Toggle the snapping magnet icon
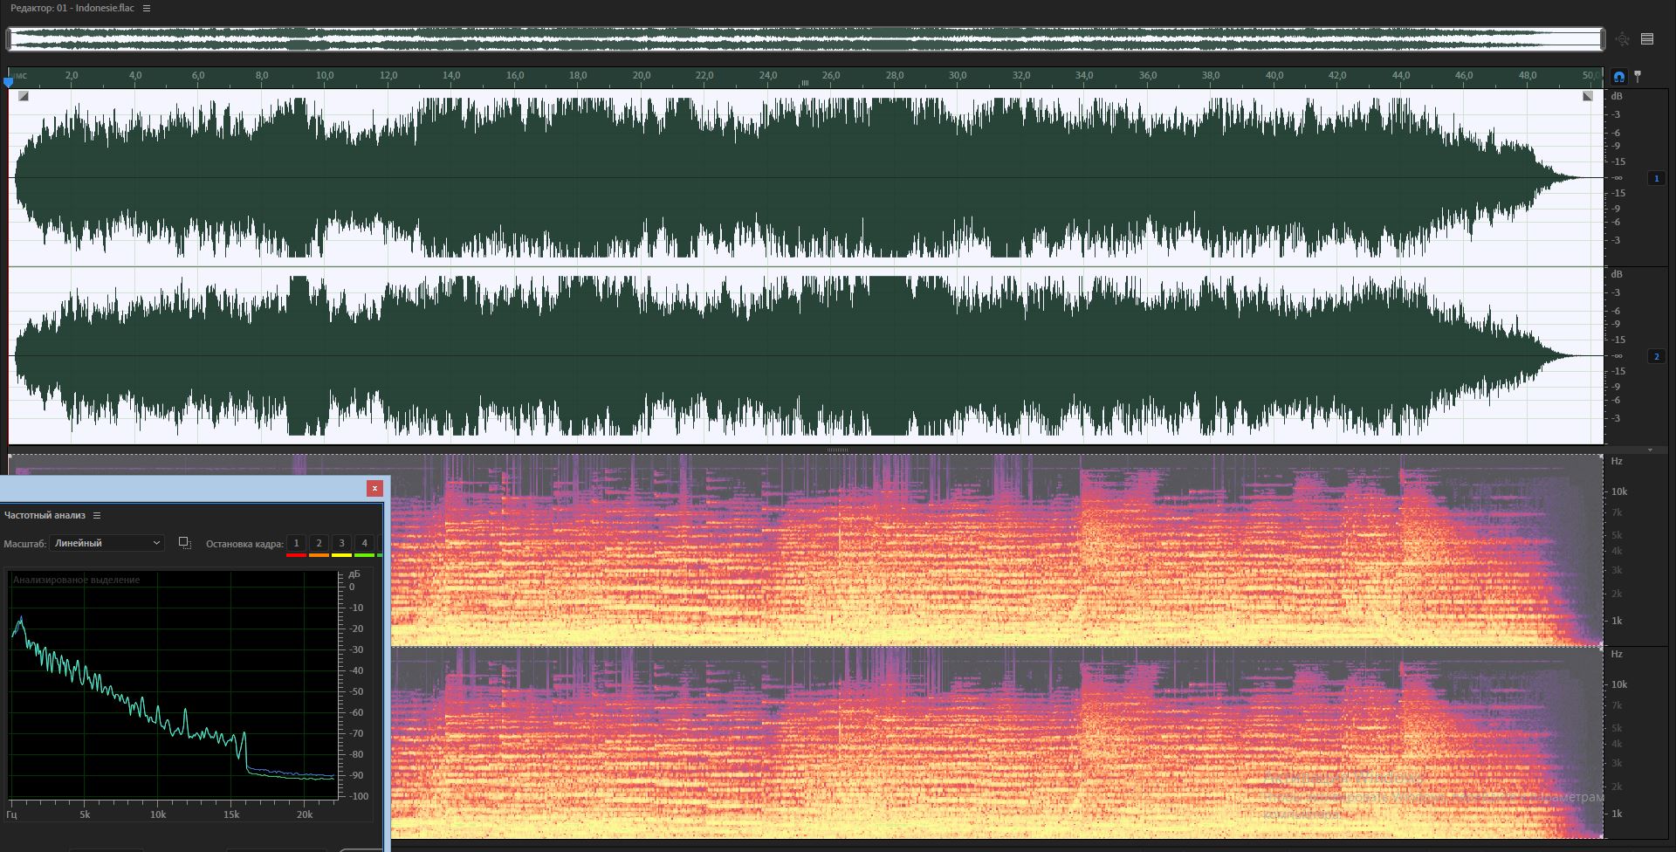The height and width of the screenshot is (852, 1676). coord(1619,77)
